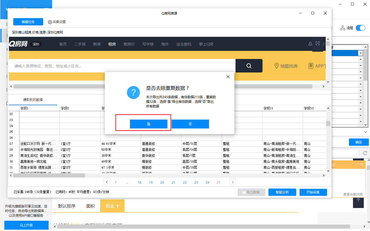The width and height of the screenshot is (370, 231).
Task: Open the 掌上Q房 navigation item
Action: 206,44
